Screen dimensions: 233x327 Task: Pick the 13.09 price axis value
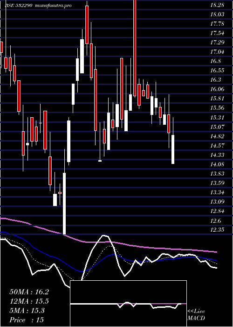(217, 202)
